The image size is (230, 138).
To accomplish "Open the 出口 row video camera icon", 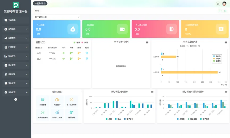I will click(x=87, y=59).
